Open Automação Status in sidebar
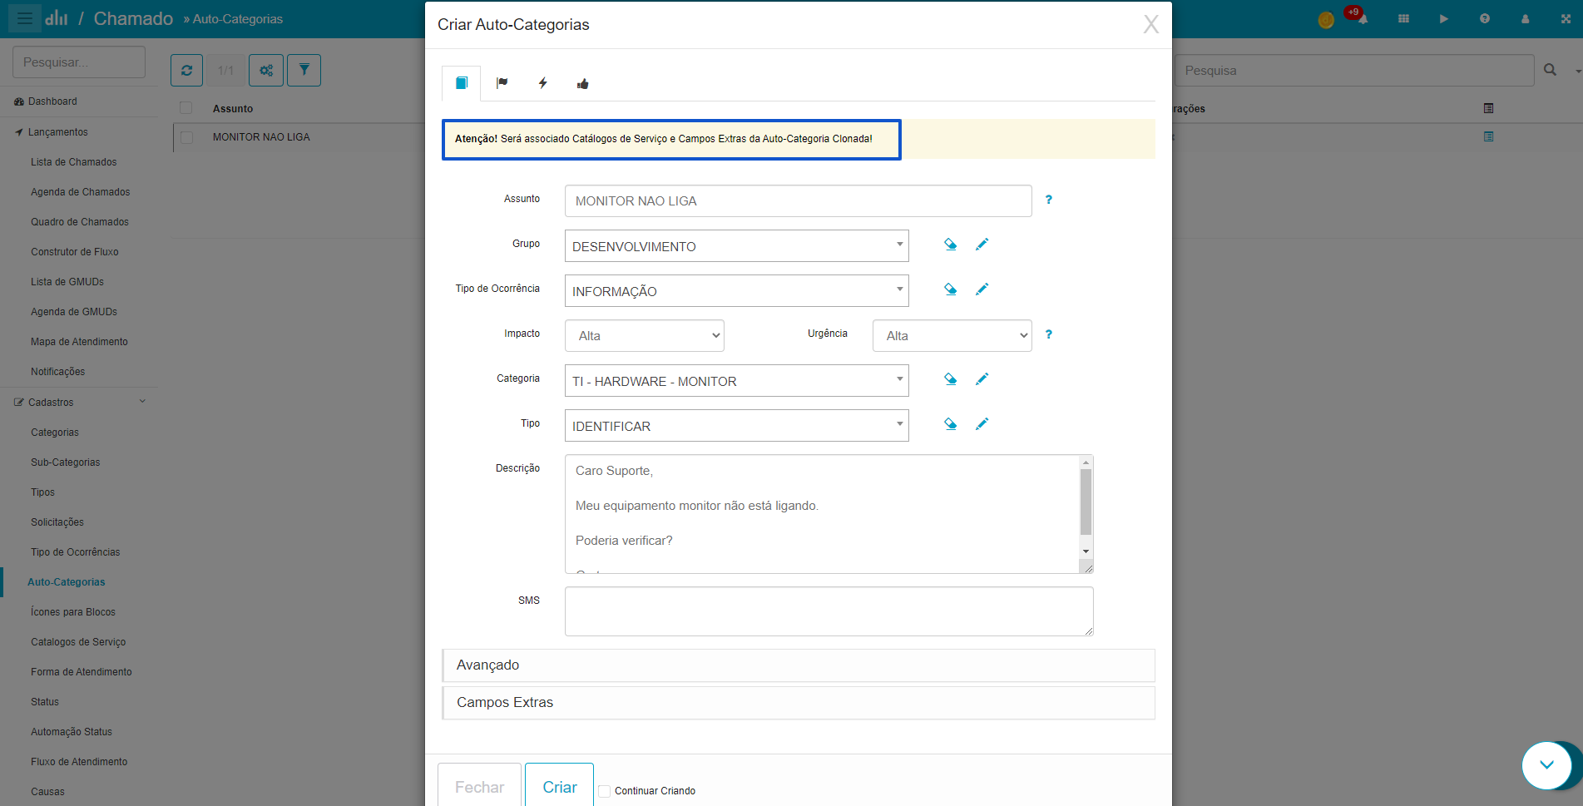This screenshot has width=1583, height=806. pyautogui.click(x=72, y=732)
